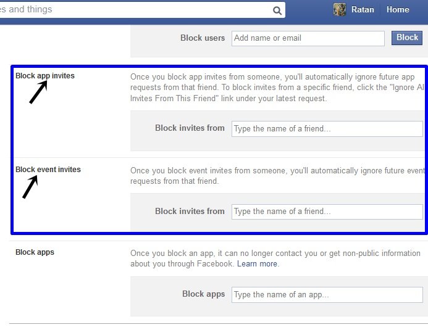Image resolution: width=428 pixels, height=330 pixels.
Task: Click the 'Block app invites' section heading
Action: (45, 76)
